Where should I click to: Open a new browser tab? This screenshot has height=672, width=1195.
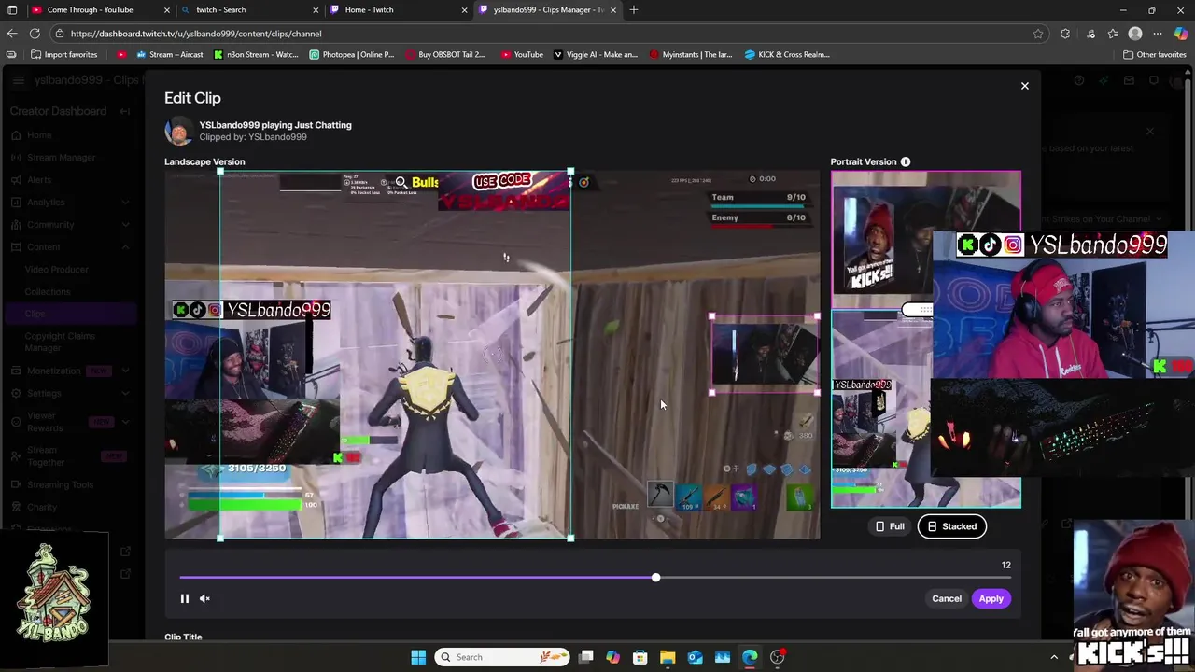[634, 10]
